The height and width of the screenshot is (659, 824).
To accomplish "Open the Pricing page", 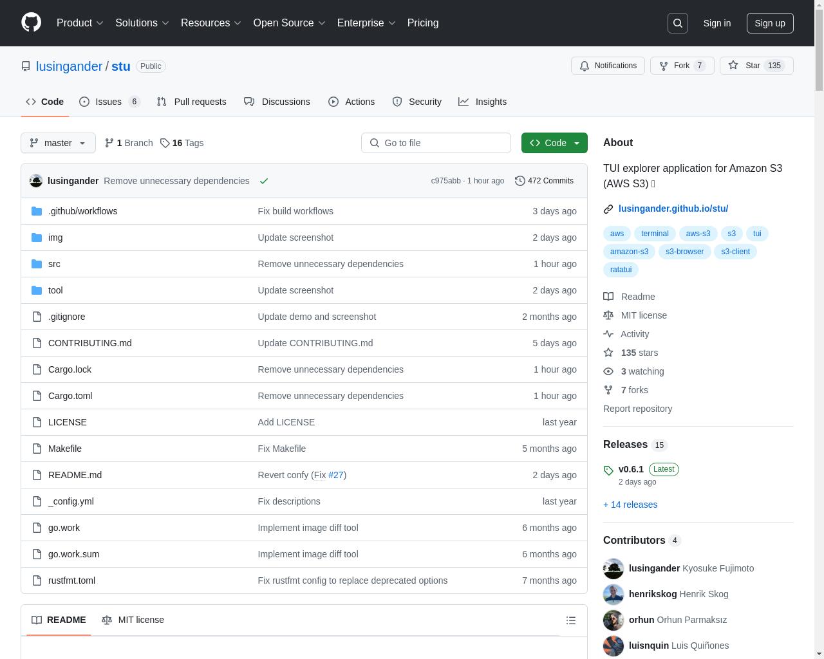I will click(423, 23).
